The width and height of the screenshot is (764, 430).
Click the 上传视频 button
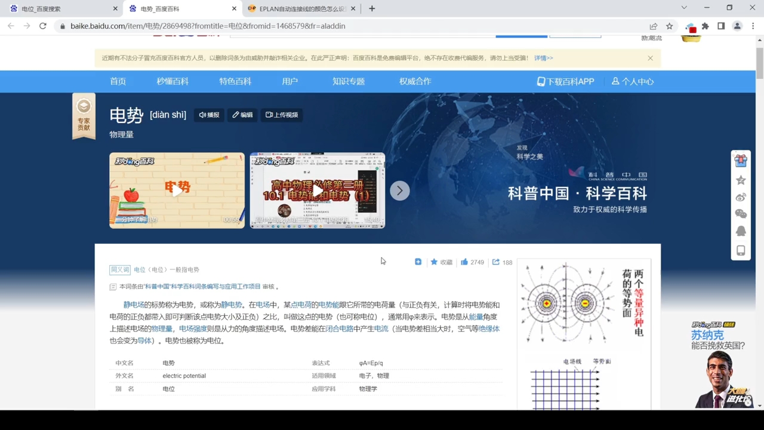pyautogui.click(x=282, y=115)
